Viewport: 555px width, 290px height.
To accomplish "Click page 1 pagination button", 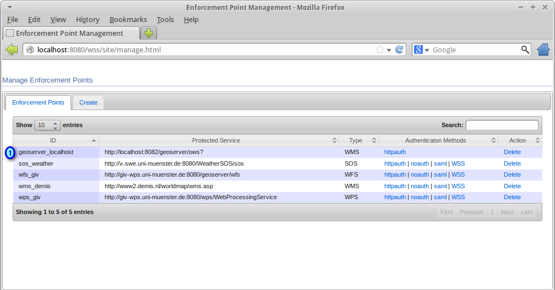I will point(492,212).
